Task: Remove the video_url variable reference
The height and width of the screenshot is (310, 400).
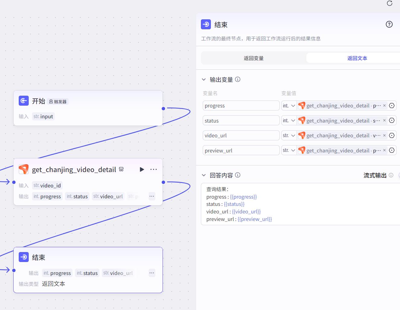Action: point(384,136)
